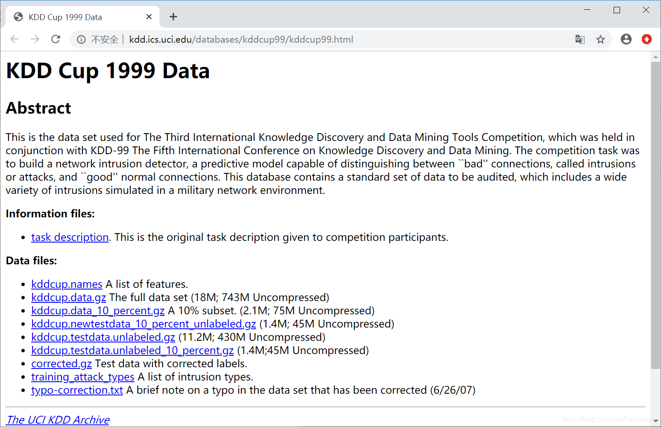Click the scrollbar up arrow
Viewport: 661px width, 427px height.
pos(655,56)
